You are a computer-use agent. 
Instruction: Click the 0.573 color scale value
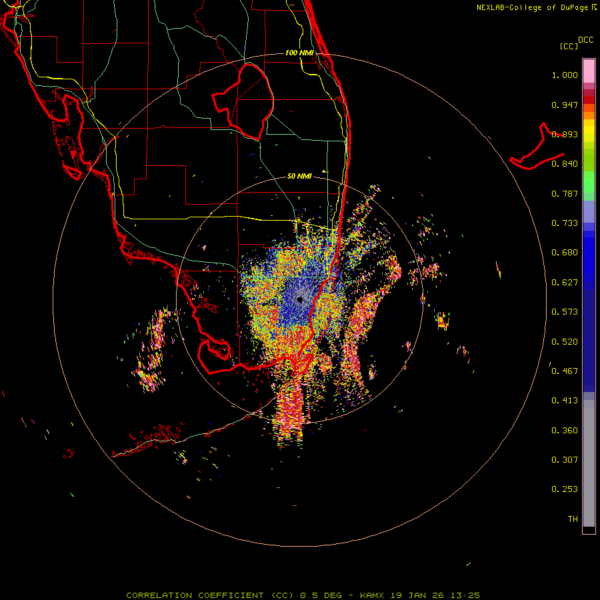[x=565, y=312]
